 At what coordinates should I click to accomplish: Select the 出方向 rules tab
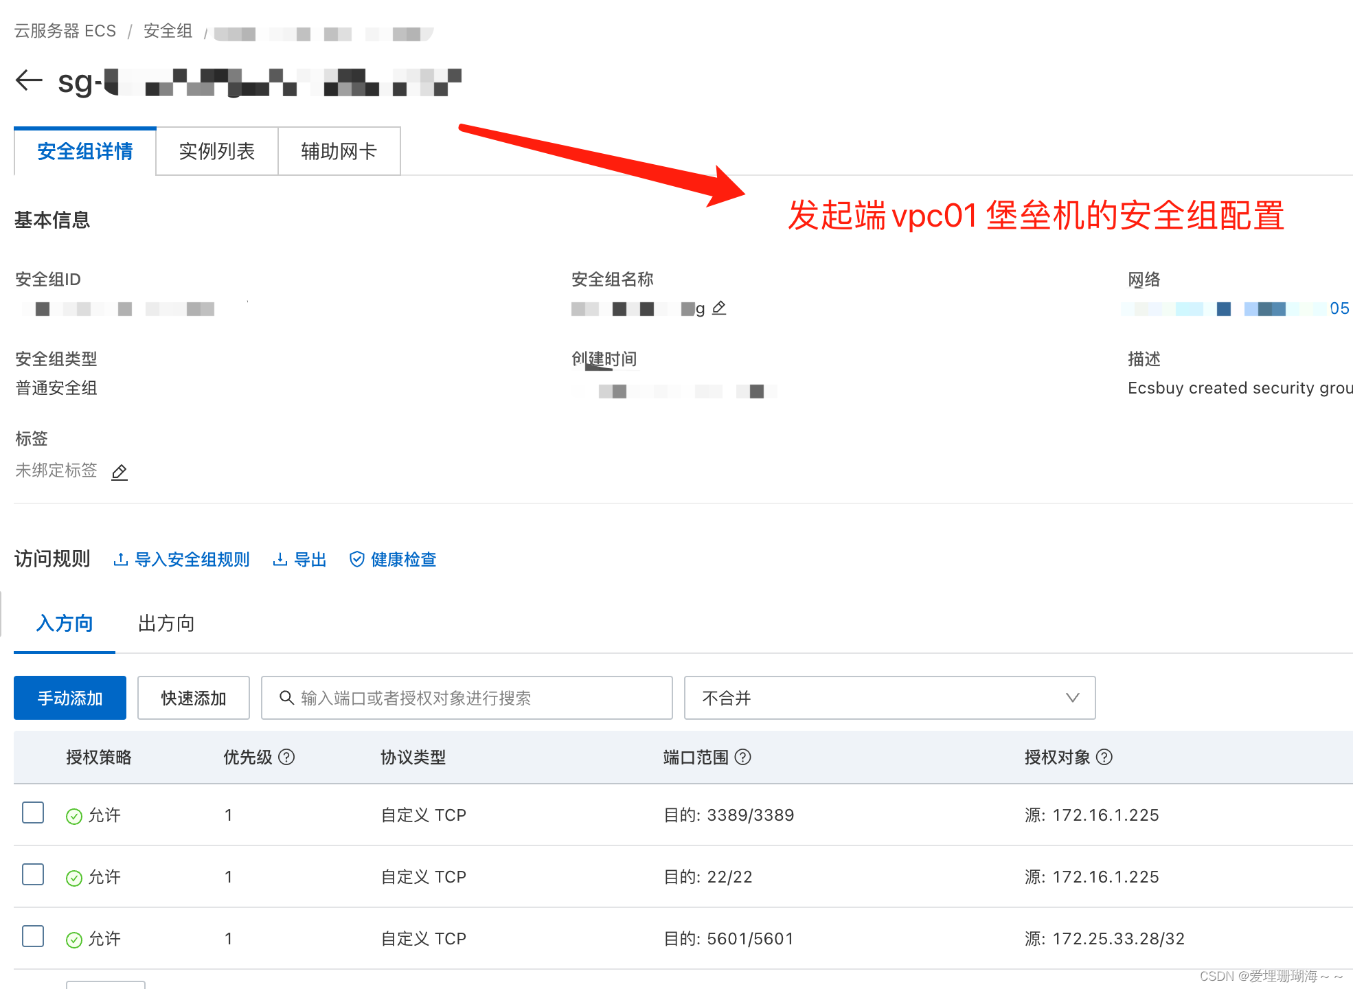(166, 624)
